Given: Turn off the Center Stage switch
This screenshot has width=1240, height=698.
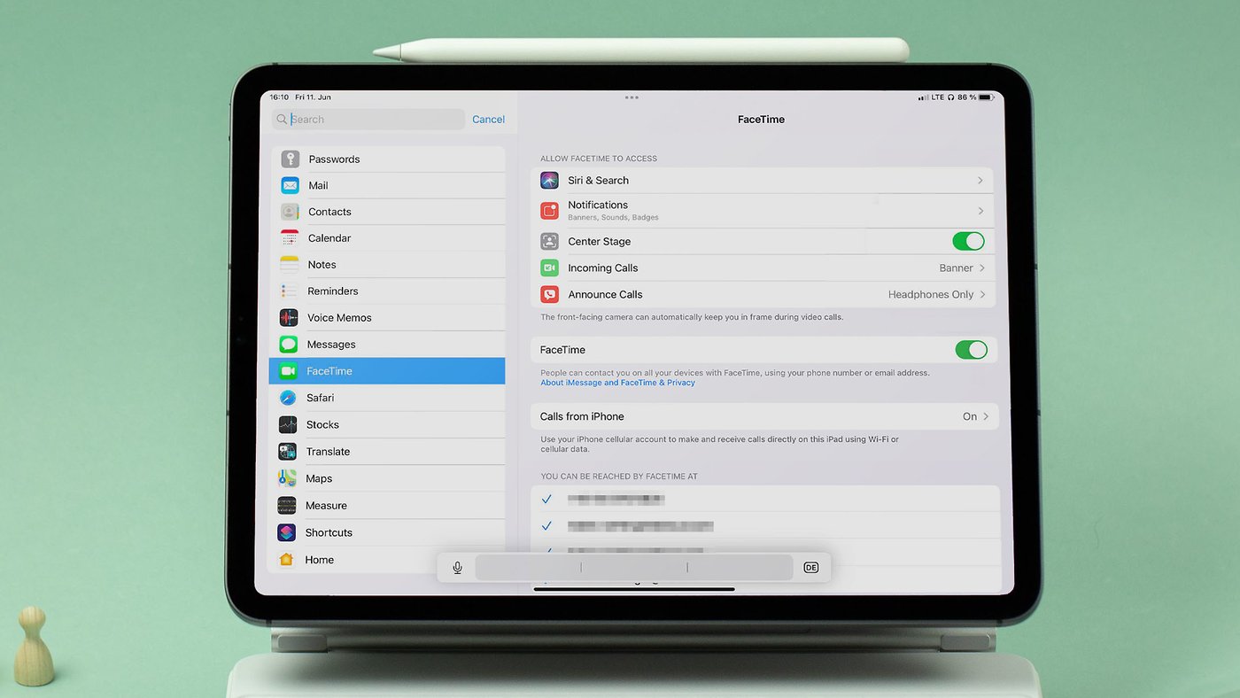Looking at the screenshot, I should pos(968,241).
